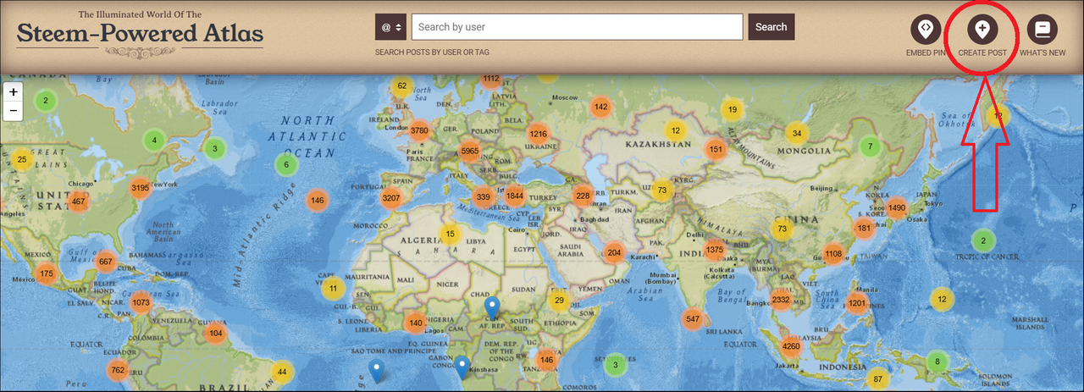Open the 1201 cluster in Southeast Asia
This screenshot has width=1084, height=392.
click(857, 304)
